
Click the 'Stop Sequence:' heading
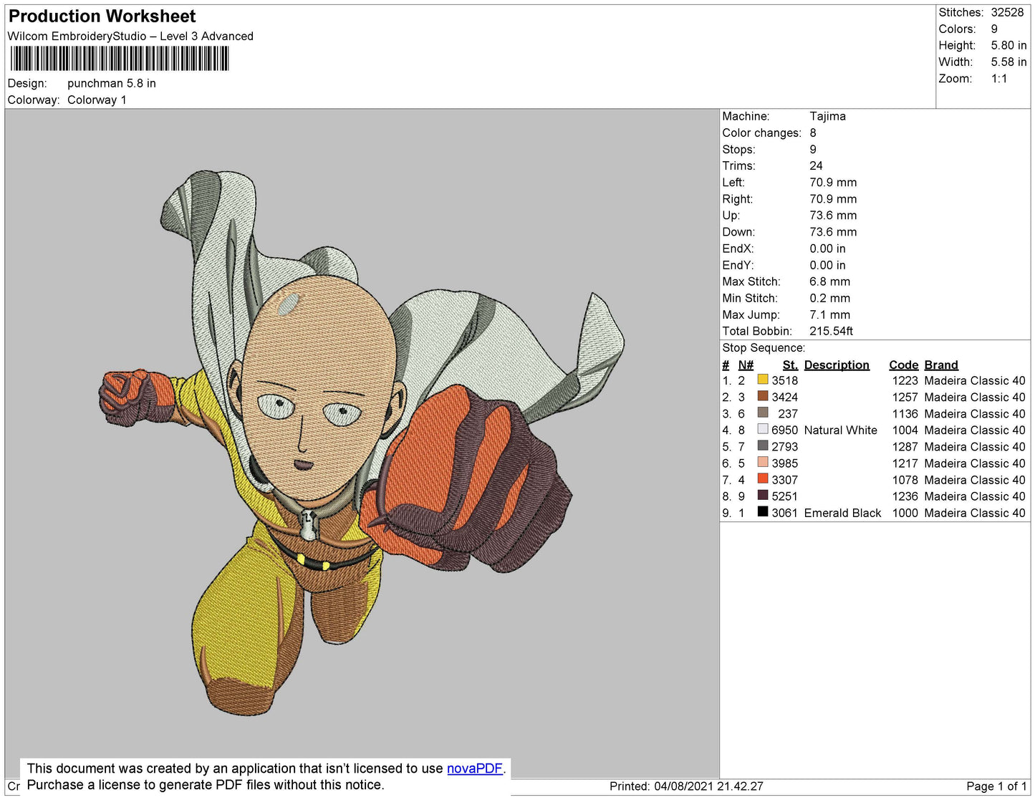coord(764,348)
